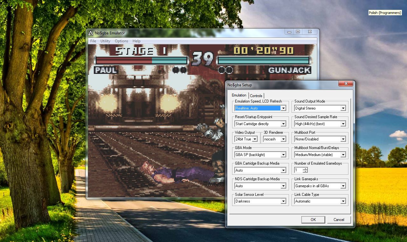Expand NDS-Cartridge Backup Media dropdown
Image resolution: width=407 pixels, height=242 pixels.
tap(283, 186)
